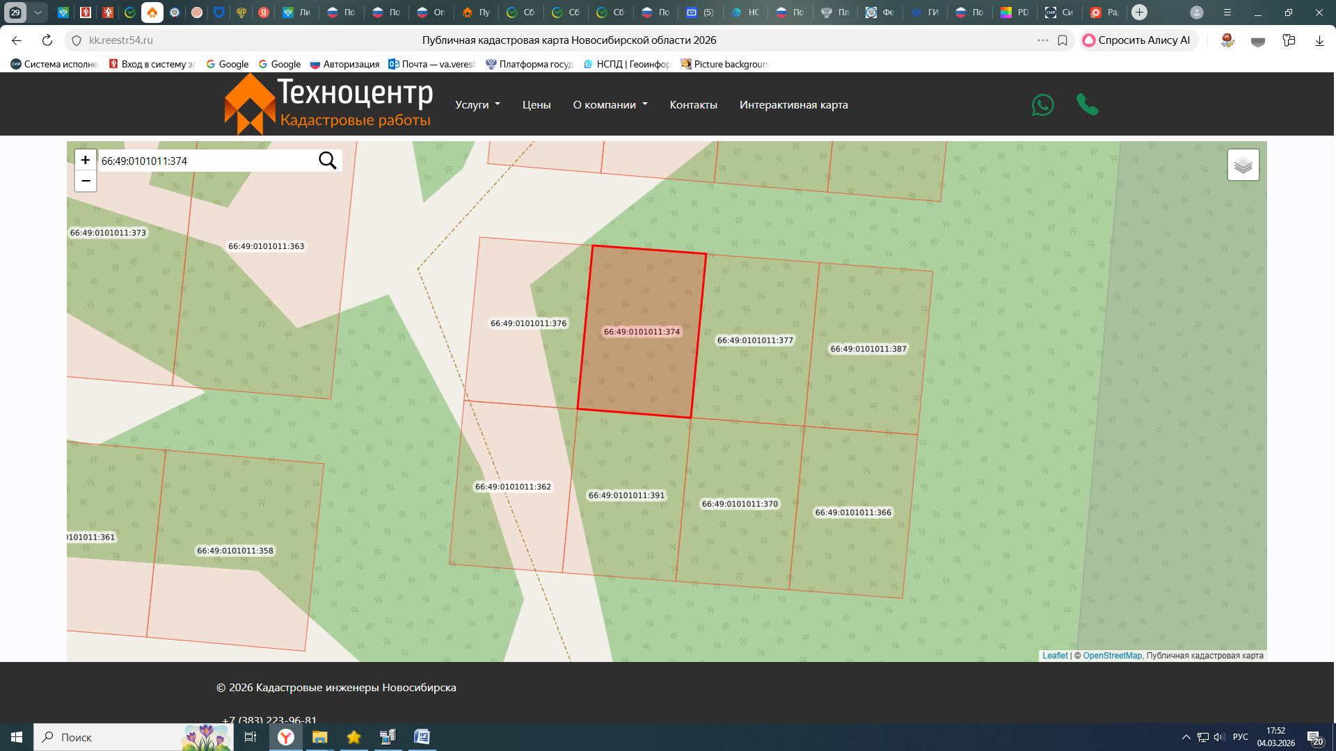
Task: Expand the О компании dropdown
Action: (610, 105)
